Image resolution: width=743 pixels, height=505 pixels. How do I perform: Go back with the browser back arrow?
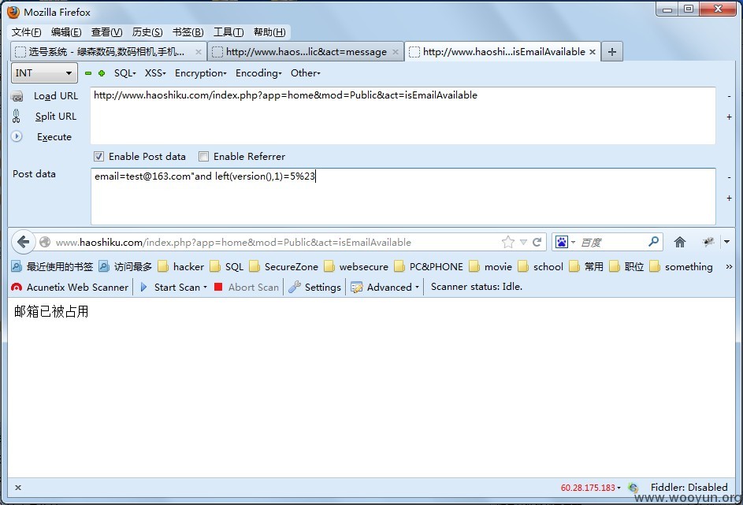coord(23,242)
